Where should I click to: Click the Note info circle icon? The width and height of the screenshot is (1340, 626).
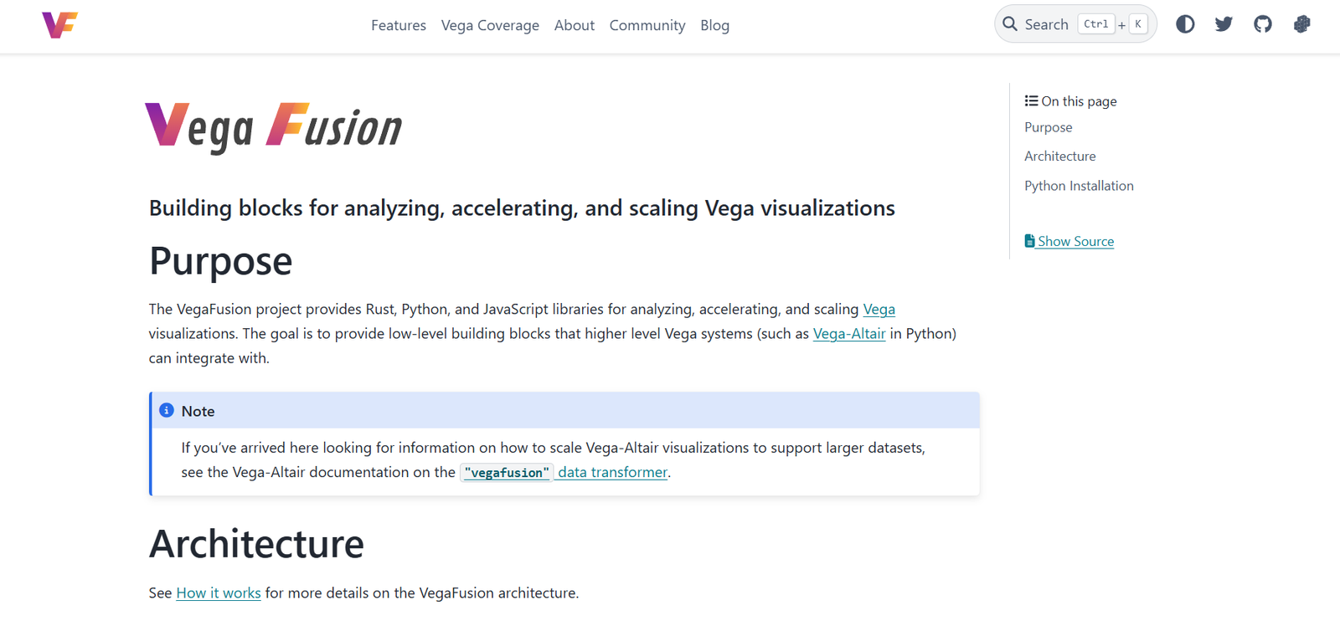tap(167, 410)
